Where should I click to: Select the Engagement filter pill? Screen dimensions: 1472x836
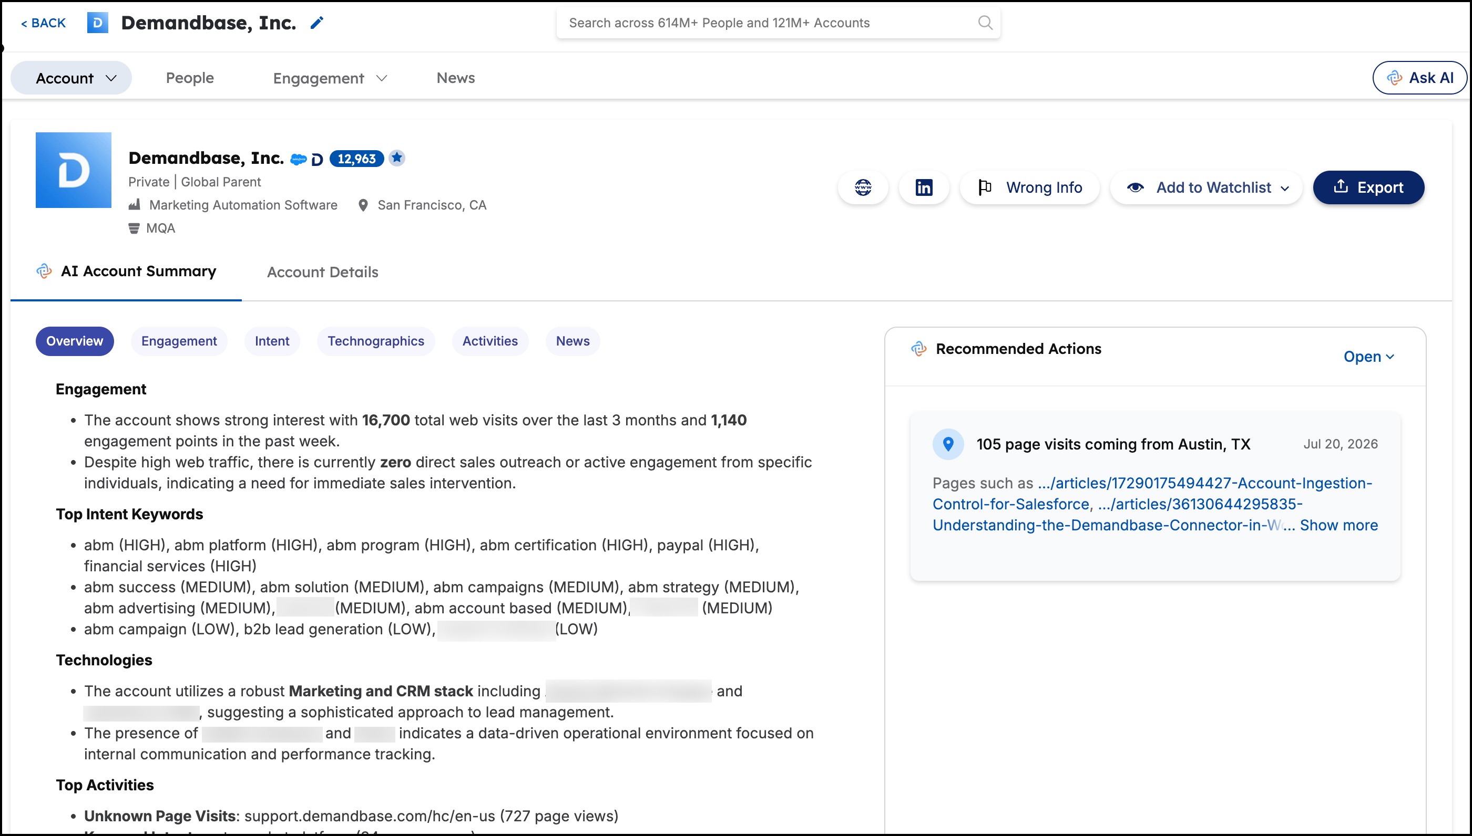coord(179,341)
